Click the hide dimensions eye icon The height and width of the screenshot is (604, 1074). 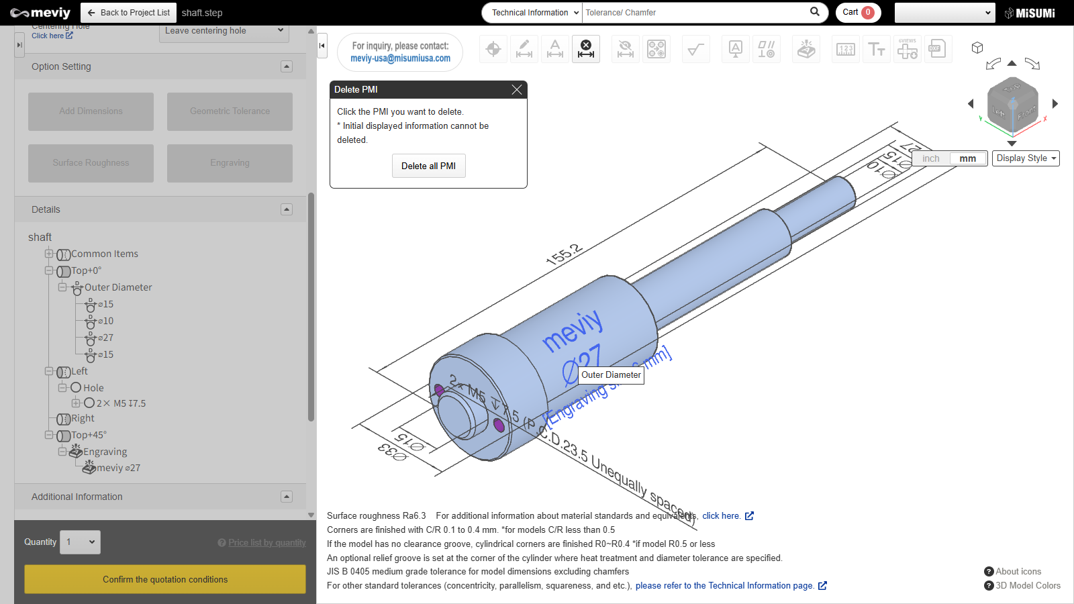[x=625, y=49]
